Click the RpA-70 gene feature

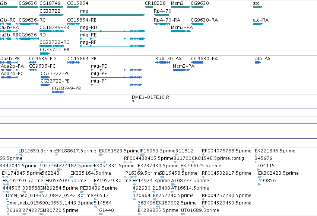pos(161,15)
